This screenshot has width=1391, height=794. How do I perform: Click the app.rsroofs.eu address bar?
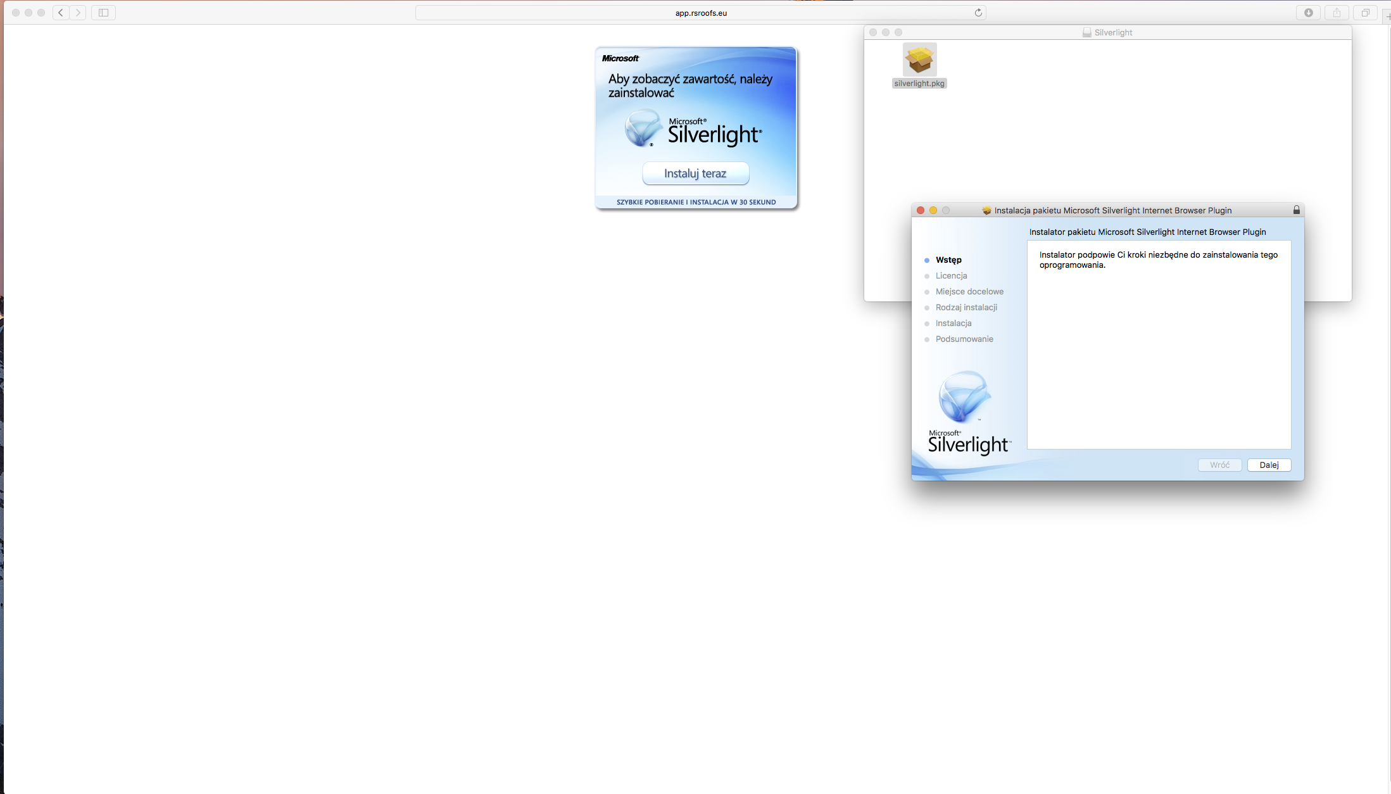(x=700, y=13)
